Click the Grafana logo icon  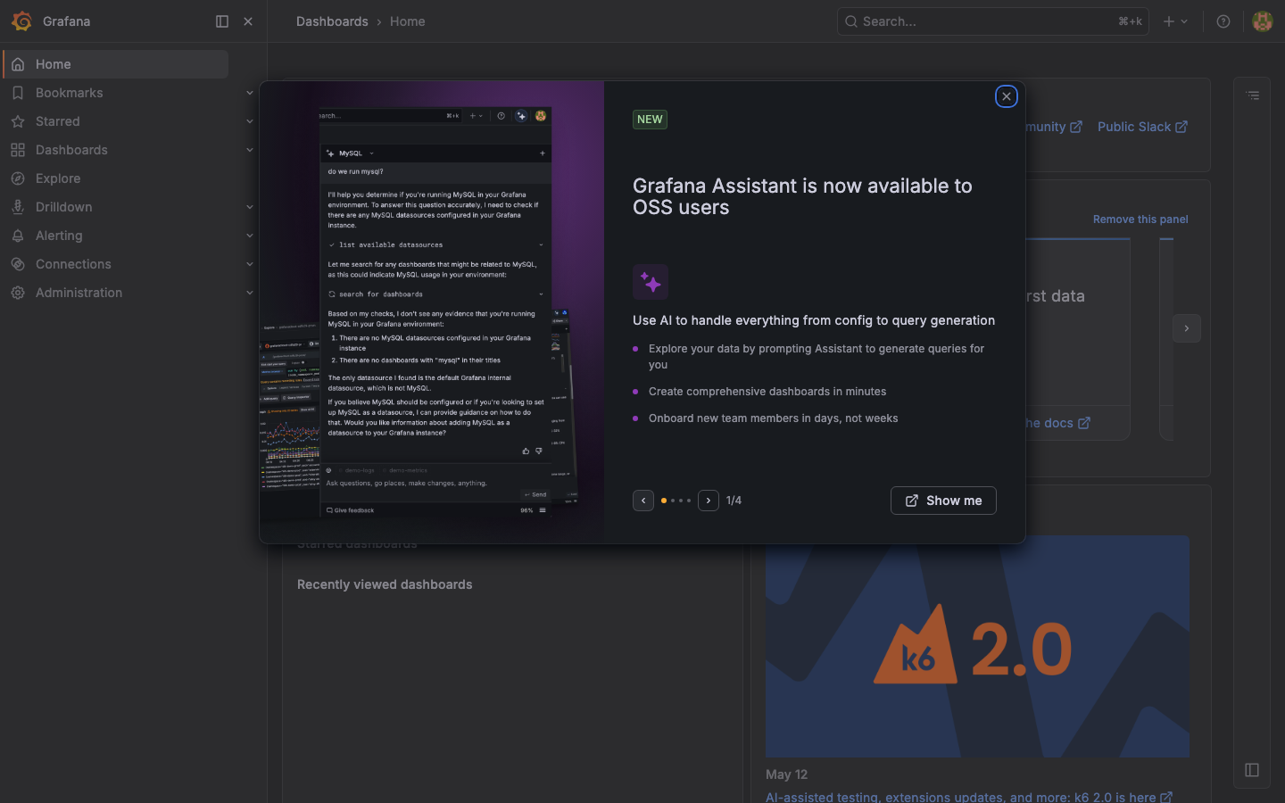(21, 21)
